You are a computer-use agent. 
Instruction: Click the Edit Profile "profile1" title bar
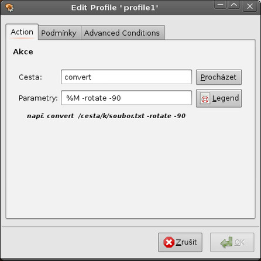[x=115, y=8]
